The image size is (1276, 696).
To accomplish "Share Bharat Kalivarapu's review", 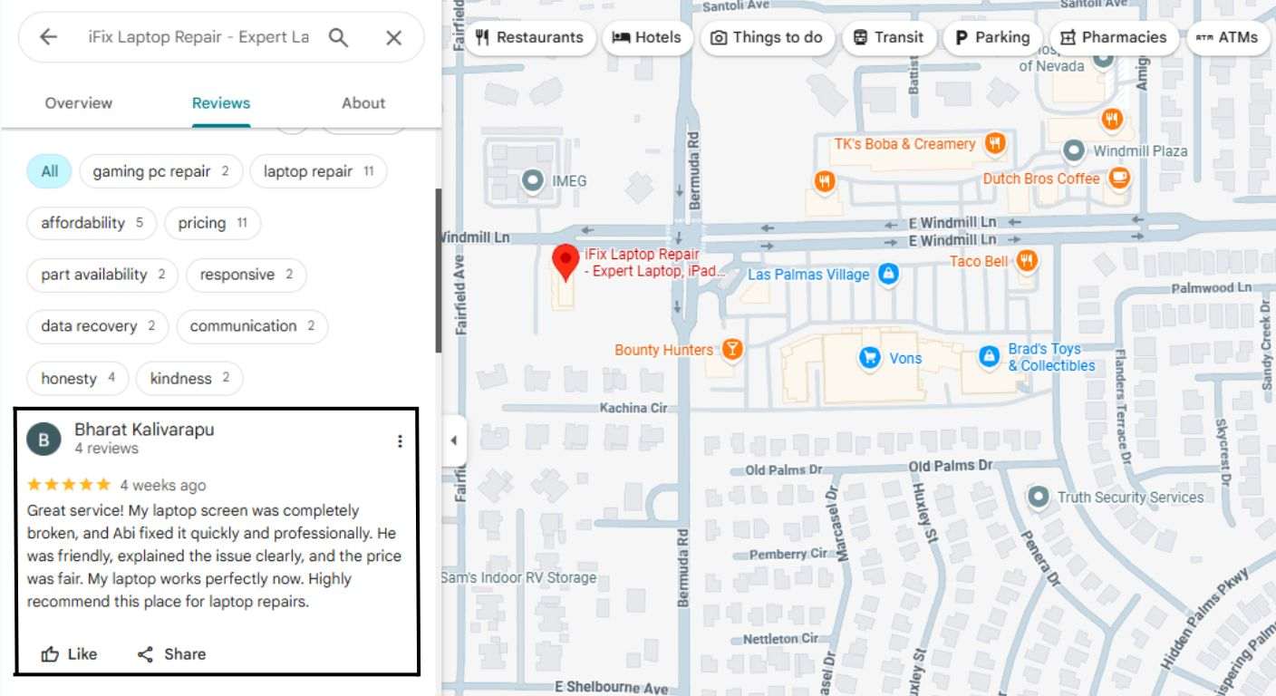I will 171,654.
